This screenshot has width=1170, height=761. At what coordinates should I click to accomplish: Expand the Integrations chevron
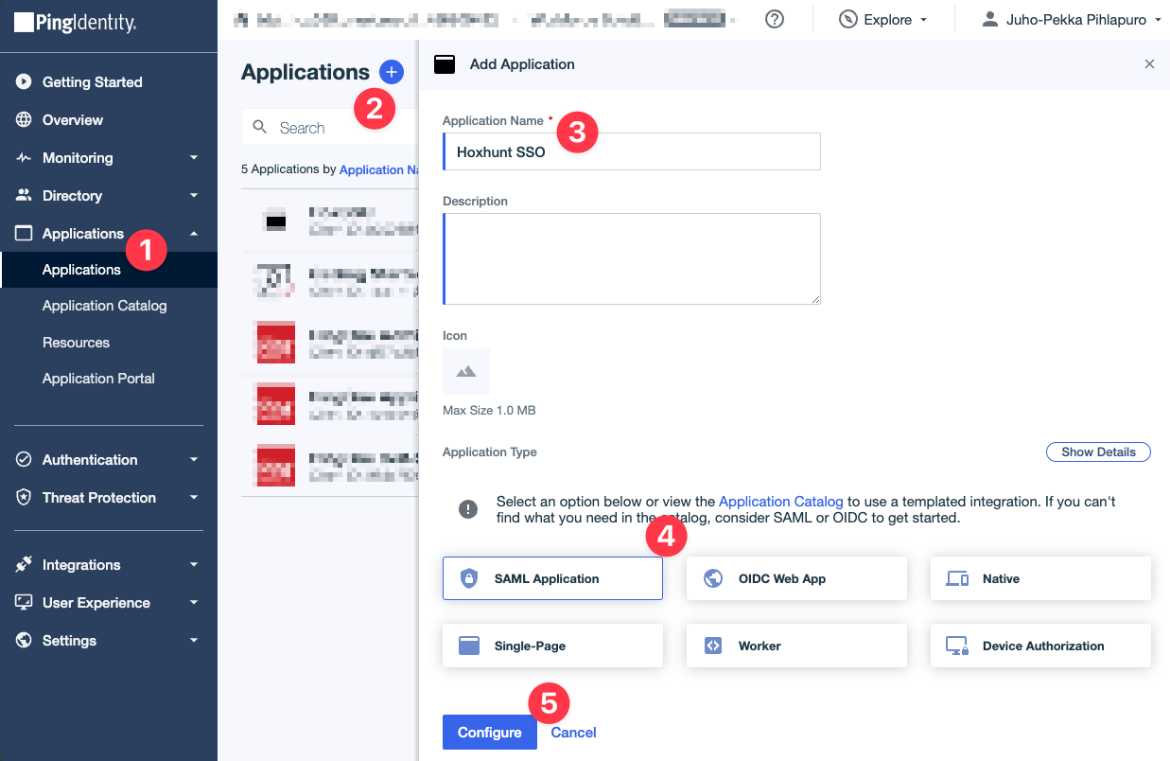194,565
